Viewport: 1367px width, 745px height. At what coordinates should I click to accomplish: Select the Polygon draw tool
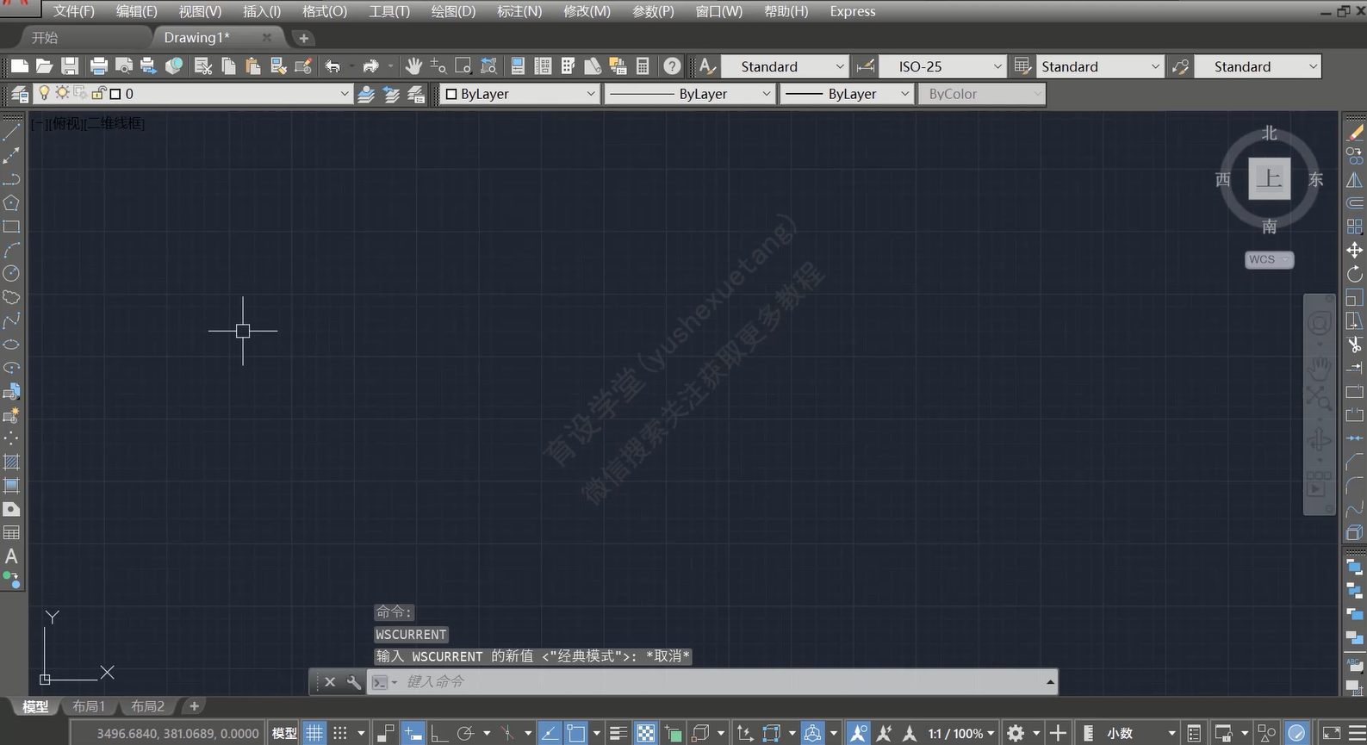(11, 203)
